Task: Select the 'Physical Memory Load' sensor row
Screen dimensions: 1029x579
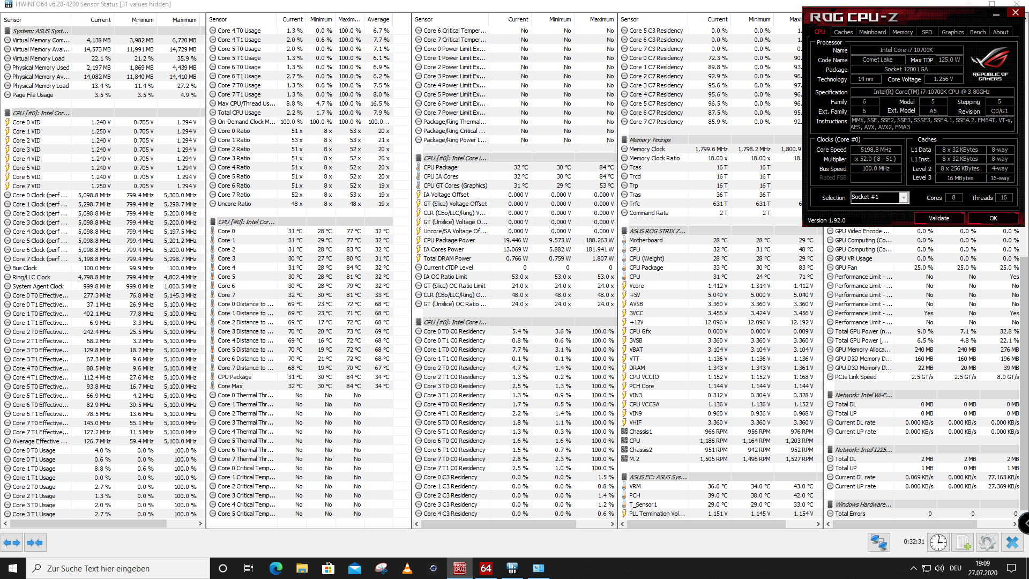Action: coord(101,86)
